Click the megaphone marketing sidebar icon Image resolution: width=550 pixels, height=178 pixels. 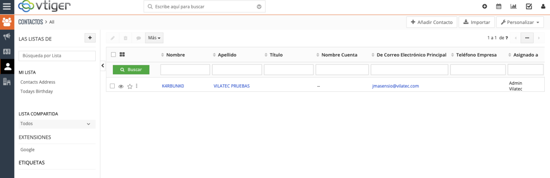pos(7,36)
